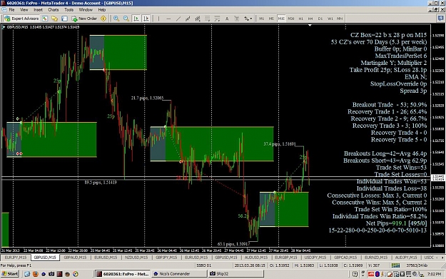Click the right-hand price scale
Screen dimensions: 446x279
(437, 136)
